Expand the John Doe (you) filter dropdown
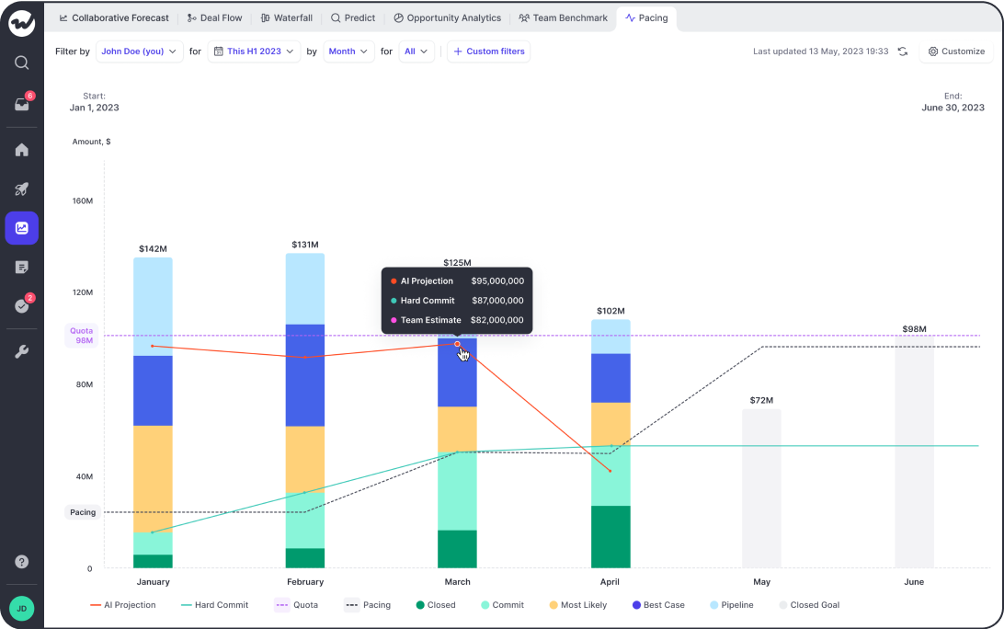 pos(140,51)
